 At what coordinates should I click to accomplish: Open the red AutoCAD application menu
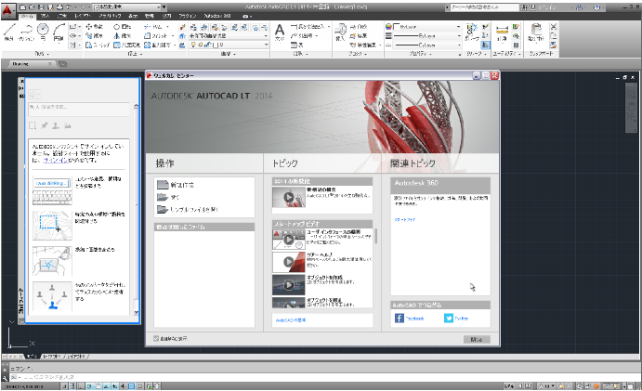point(7,10)
